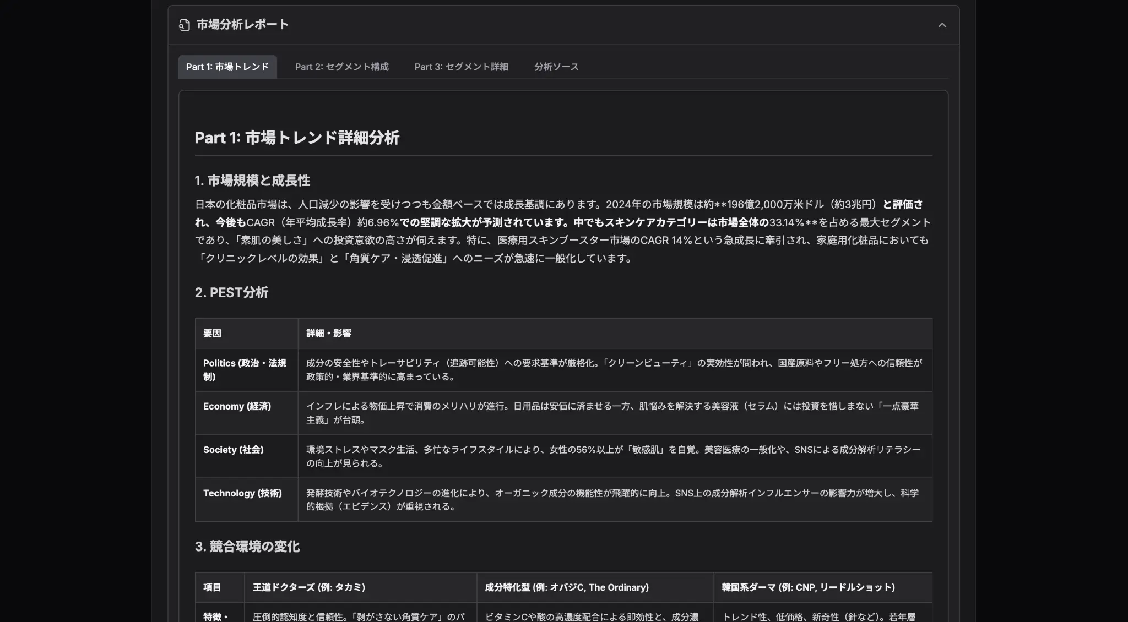Collapse the 市場分析レポート panel chevron
This screenshot has height=622, width=1128.
(942, 25)
